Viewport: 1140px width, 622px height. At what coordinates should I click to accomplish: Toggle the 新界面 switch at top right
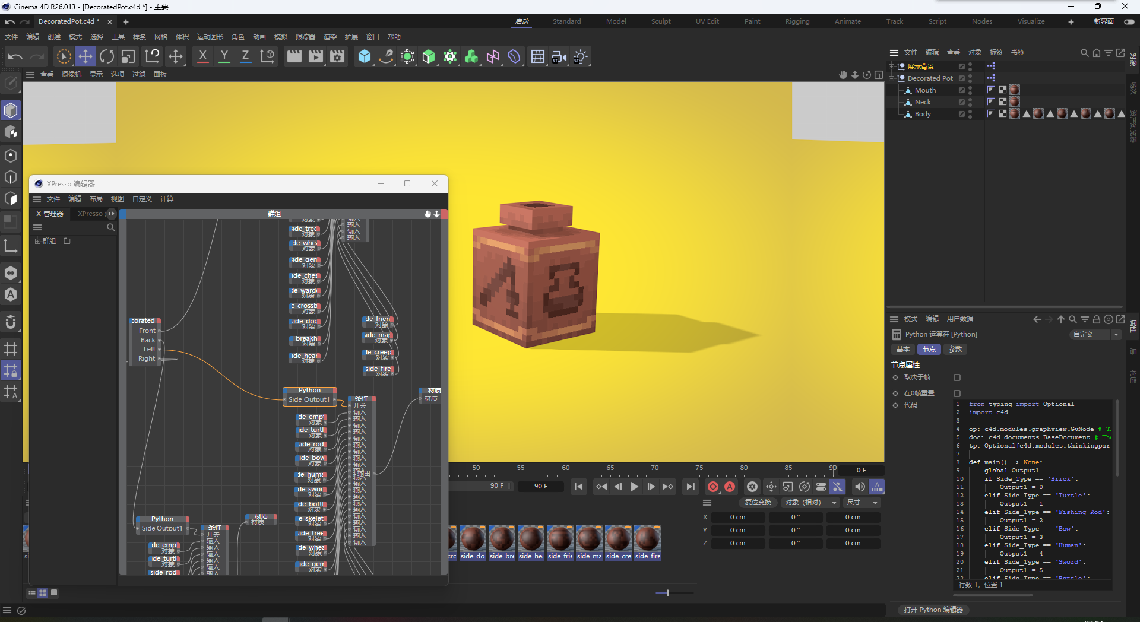(x=1129, y=21)
